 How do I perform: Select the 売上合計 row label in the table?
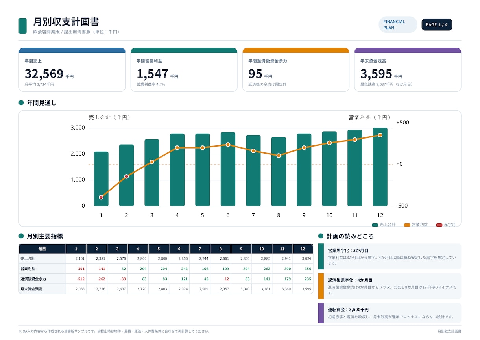coord(28,259)
